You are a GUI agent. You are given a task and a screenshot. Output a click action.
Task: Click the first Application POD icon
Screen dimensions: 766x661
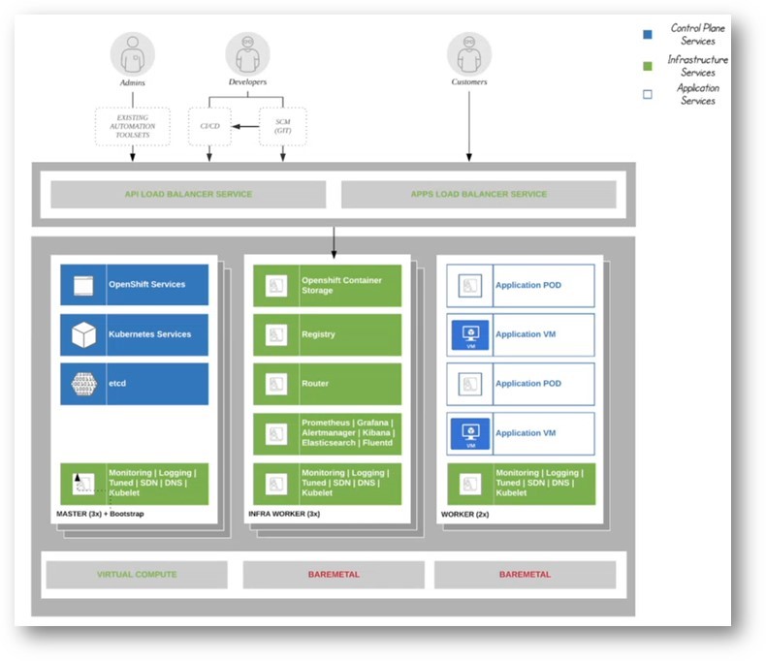(470, 286)
